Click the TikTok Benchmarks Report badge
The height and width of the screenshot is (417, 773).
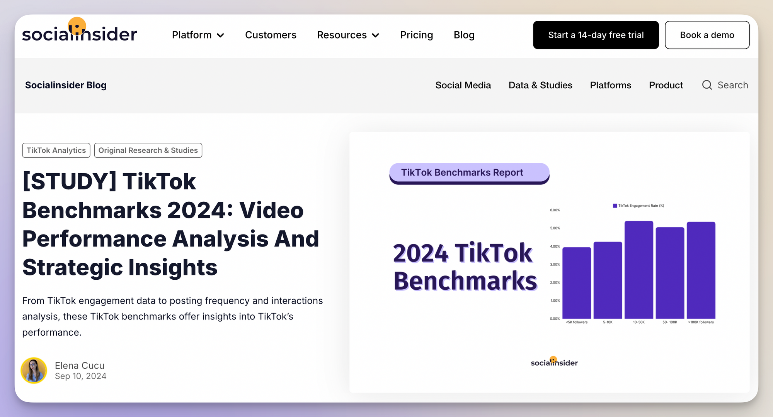point(469,173)
